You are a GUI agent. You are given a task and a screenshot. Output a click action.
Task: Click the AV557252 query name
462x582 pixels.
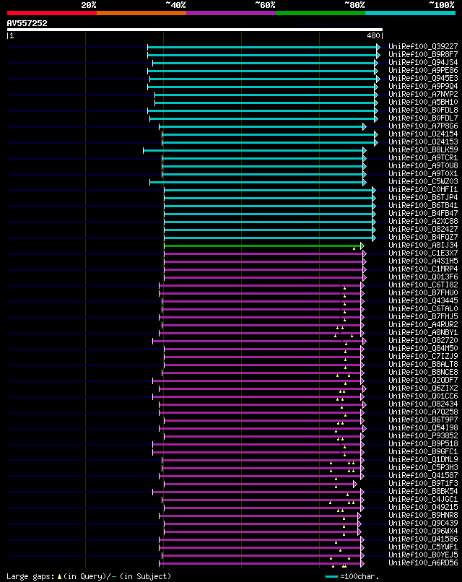(x=27, y=23)
